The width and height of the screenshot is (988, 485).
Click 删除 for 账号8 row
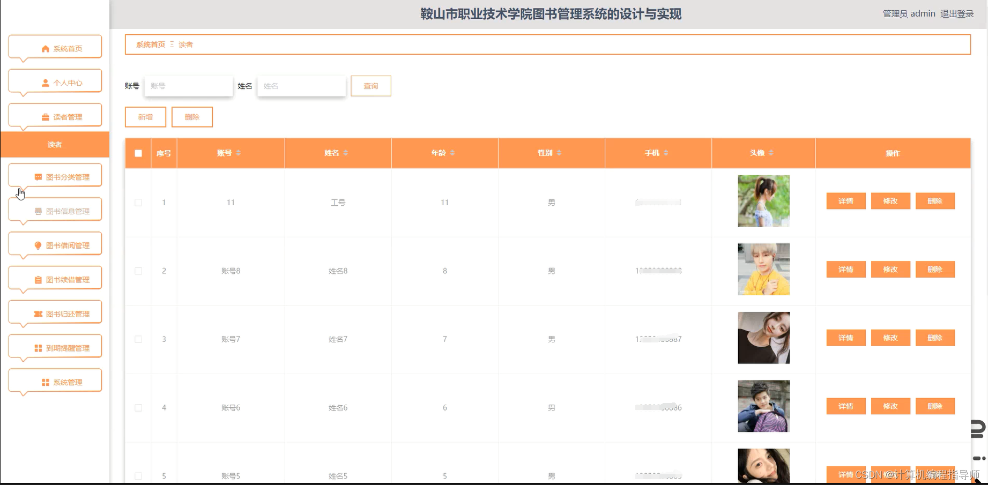935,270
